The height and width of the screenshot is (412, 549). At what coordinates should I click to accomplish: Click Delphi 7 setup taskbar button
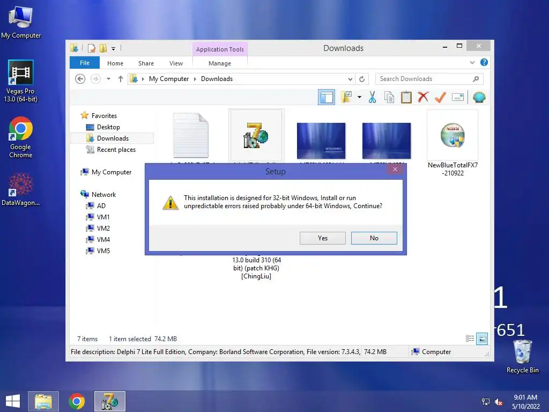click(110, 401)
